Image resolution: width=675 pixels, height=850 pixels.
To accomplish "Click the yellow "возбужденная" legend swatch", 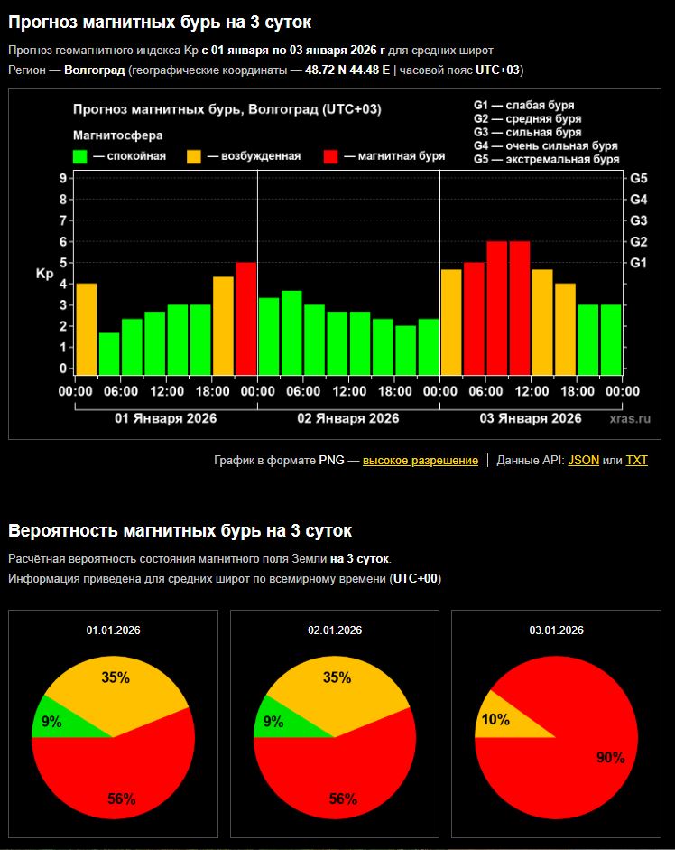I will (x=194, y=156).
